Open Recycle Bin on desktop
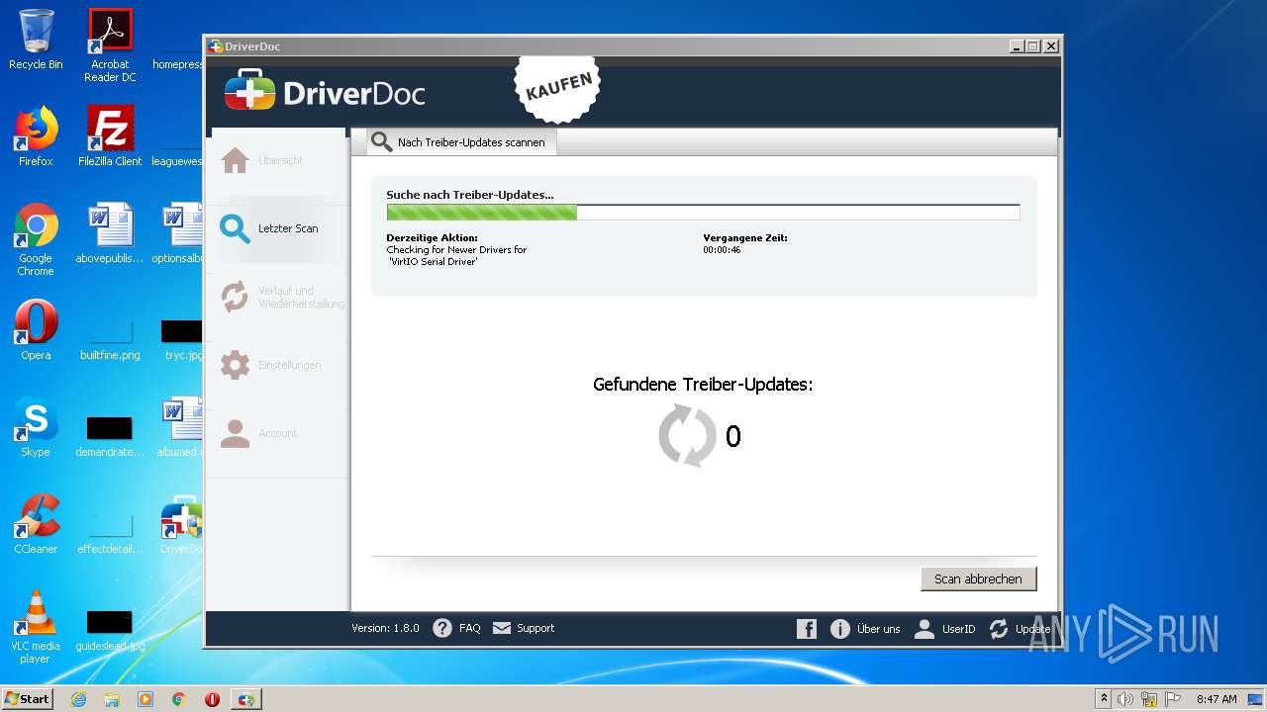The height and width of the screenshot is (712, 1267). click(x=36, y=42)
